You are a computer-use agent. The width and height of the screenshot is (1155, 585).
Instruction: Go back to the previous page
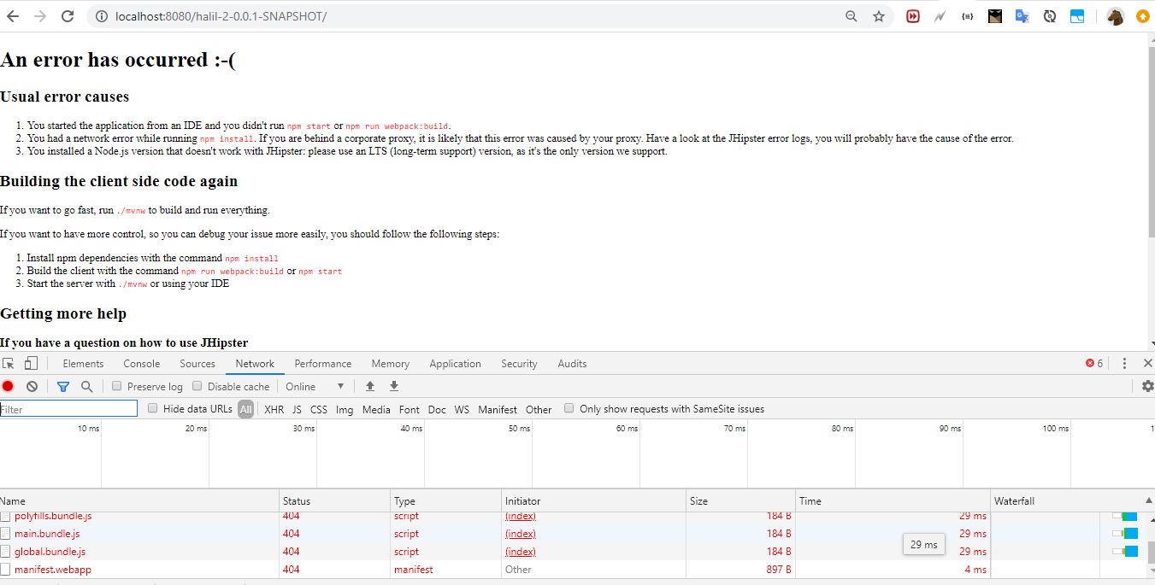click(13, 16)
